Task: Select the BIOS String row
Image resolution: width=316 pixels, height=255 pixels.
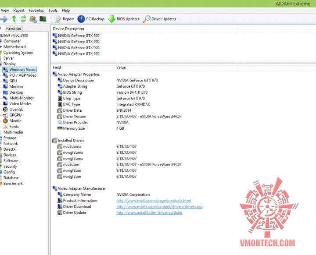Action: tap(102, 92)
